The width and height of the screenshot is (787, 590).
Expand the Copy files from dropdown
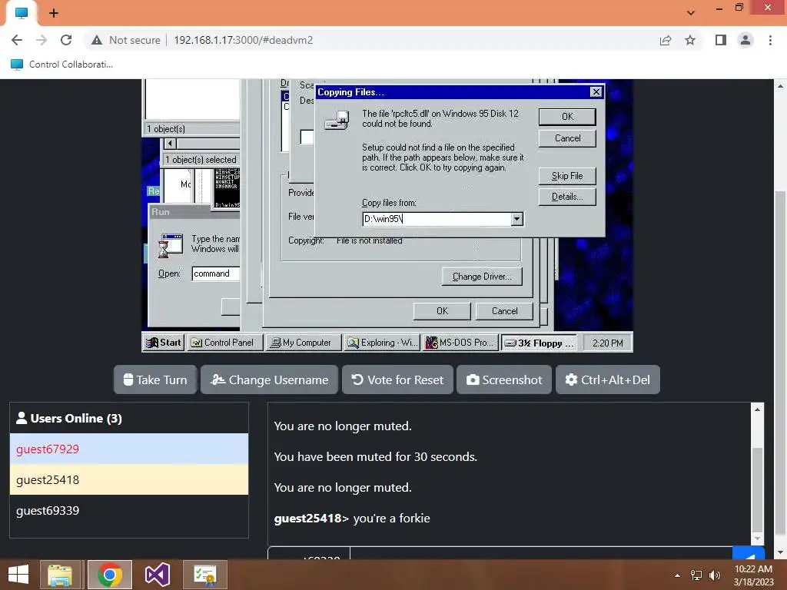pyautogui.click(x=516, y=219)
